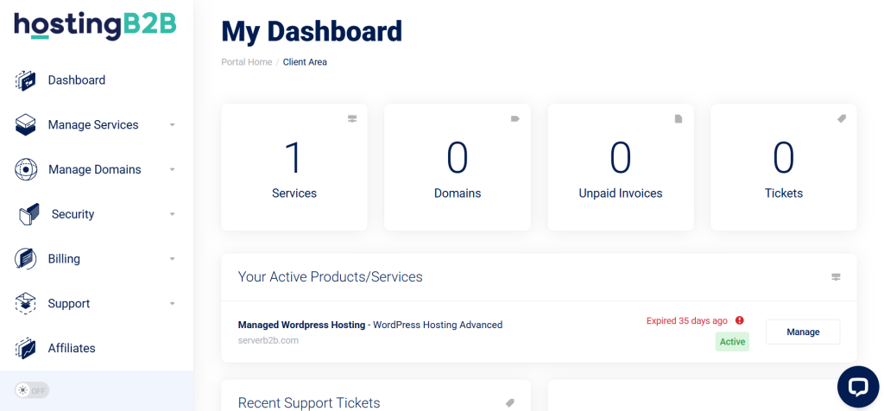Screen dimensions: 884x411
Task: Open Manage Domains menu
Action: coord(97,169)
